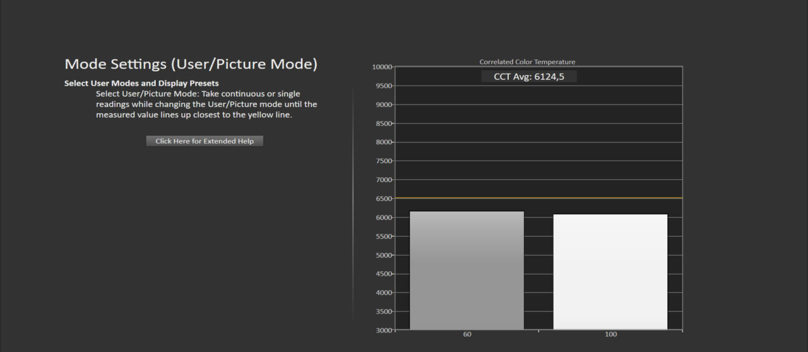The height and width of the screenshot is (352, 808).
Task: Click the 5000 y-axis label
Action: pos(383,255)
